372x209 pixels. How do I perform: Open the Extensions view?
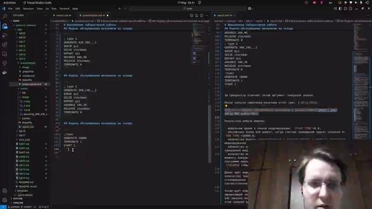coord(5,45)
